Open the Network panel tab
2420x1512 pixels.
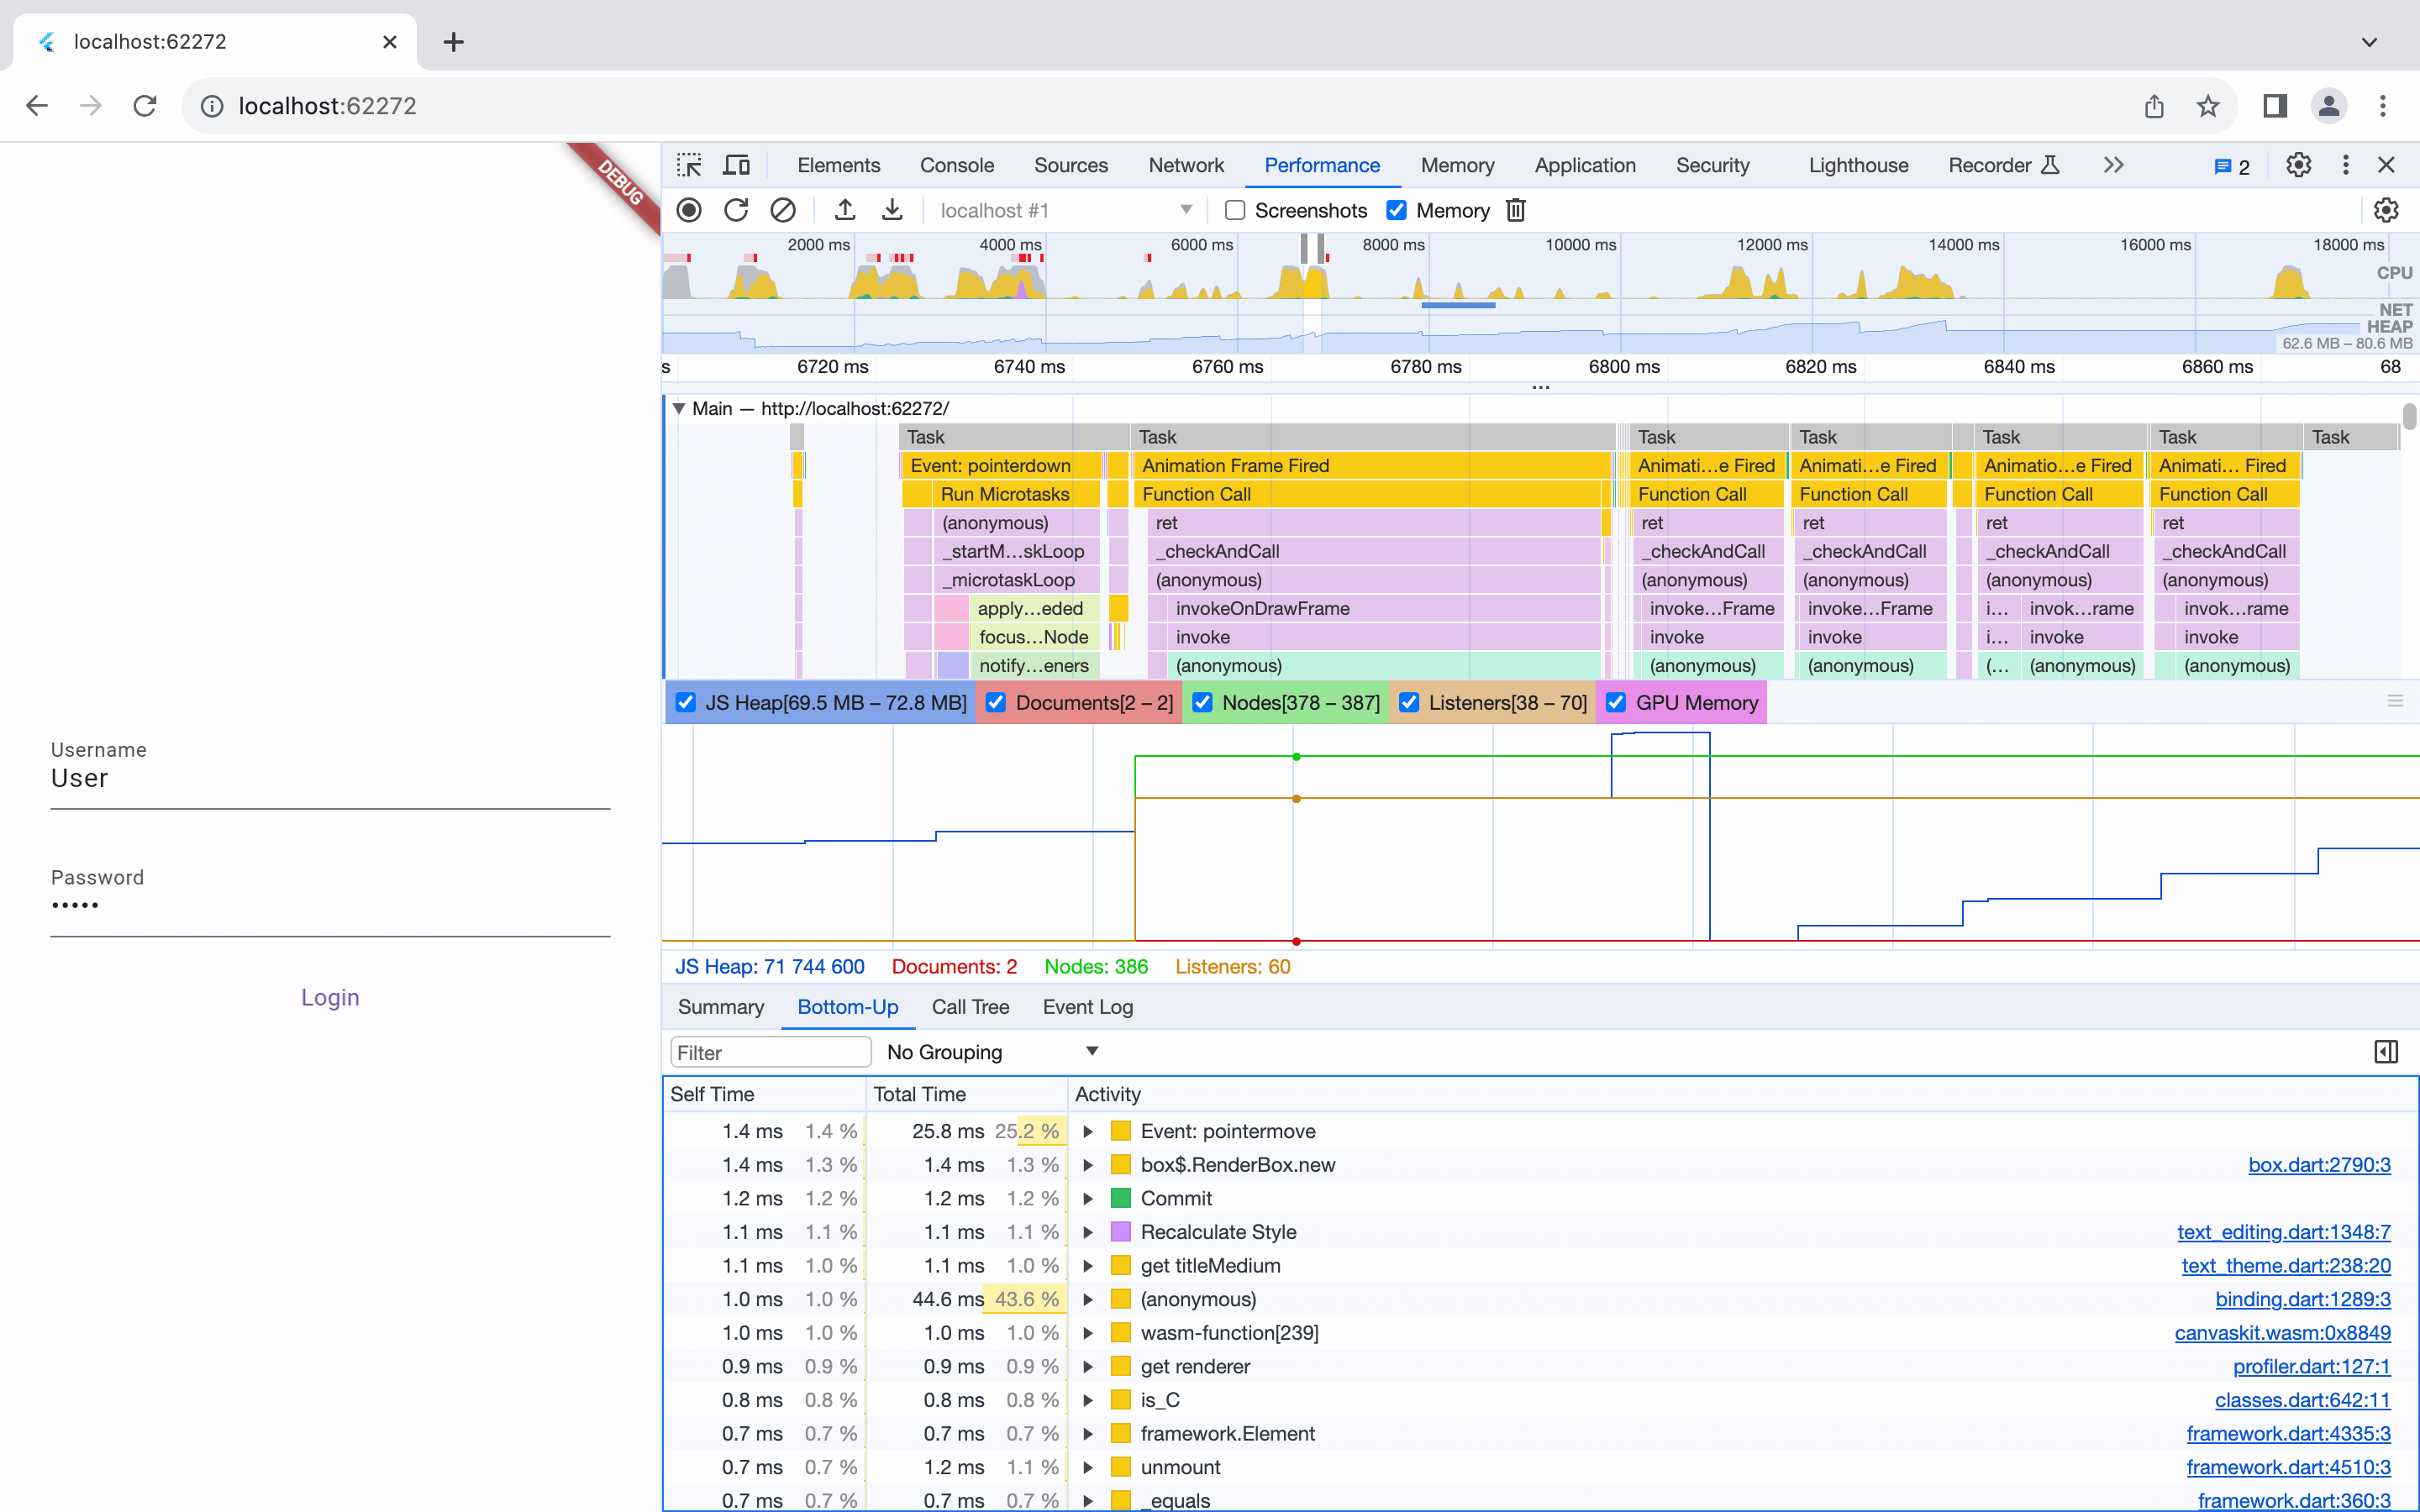coord(1185,165)
